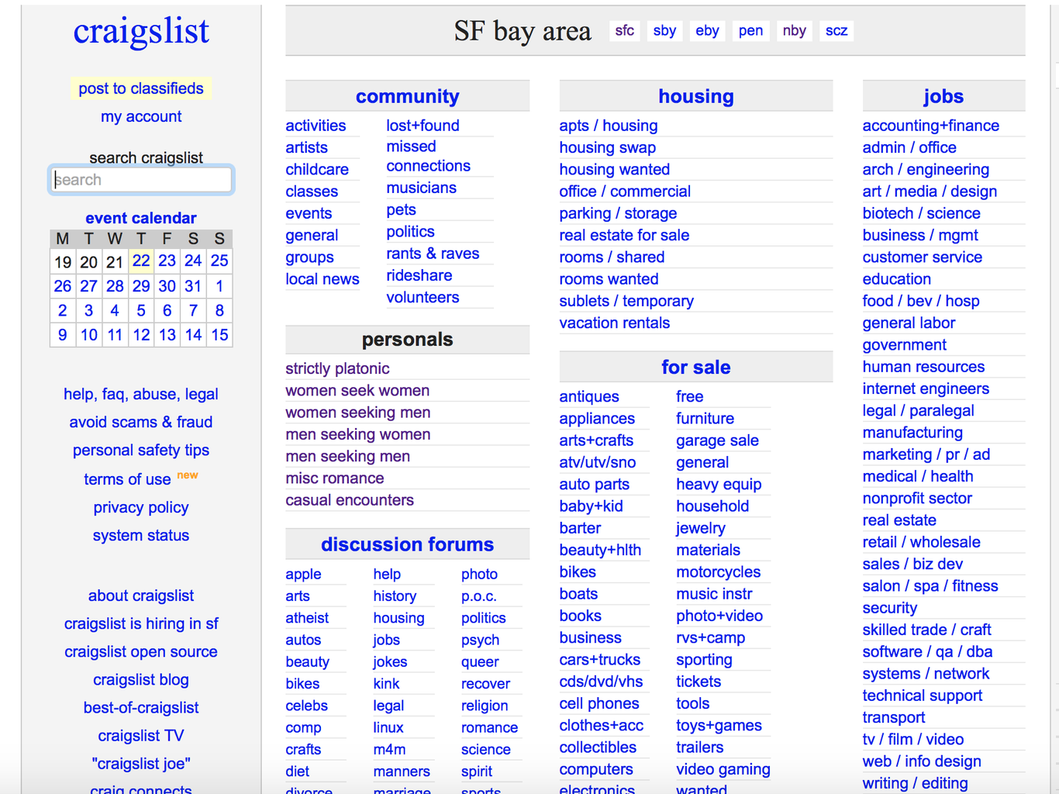Read the terms of use
1059x794 pixels.
[127, 479]
